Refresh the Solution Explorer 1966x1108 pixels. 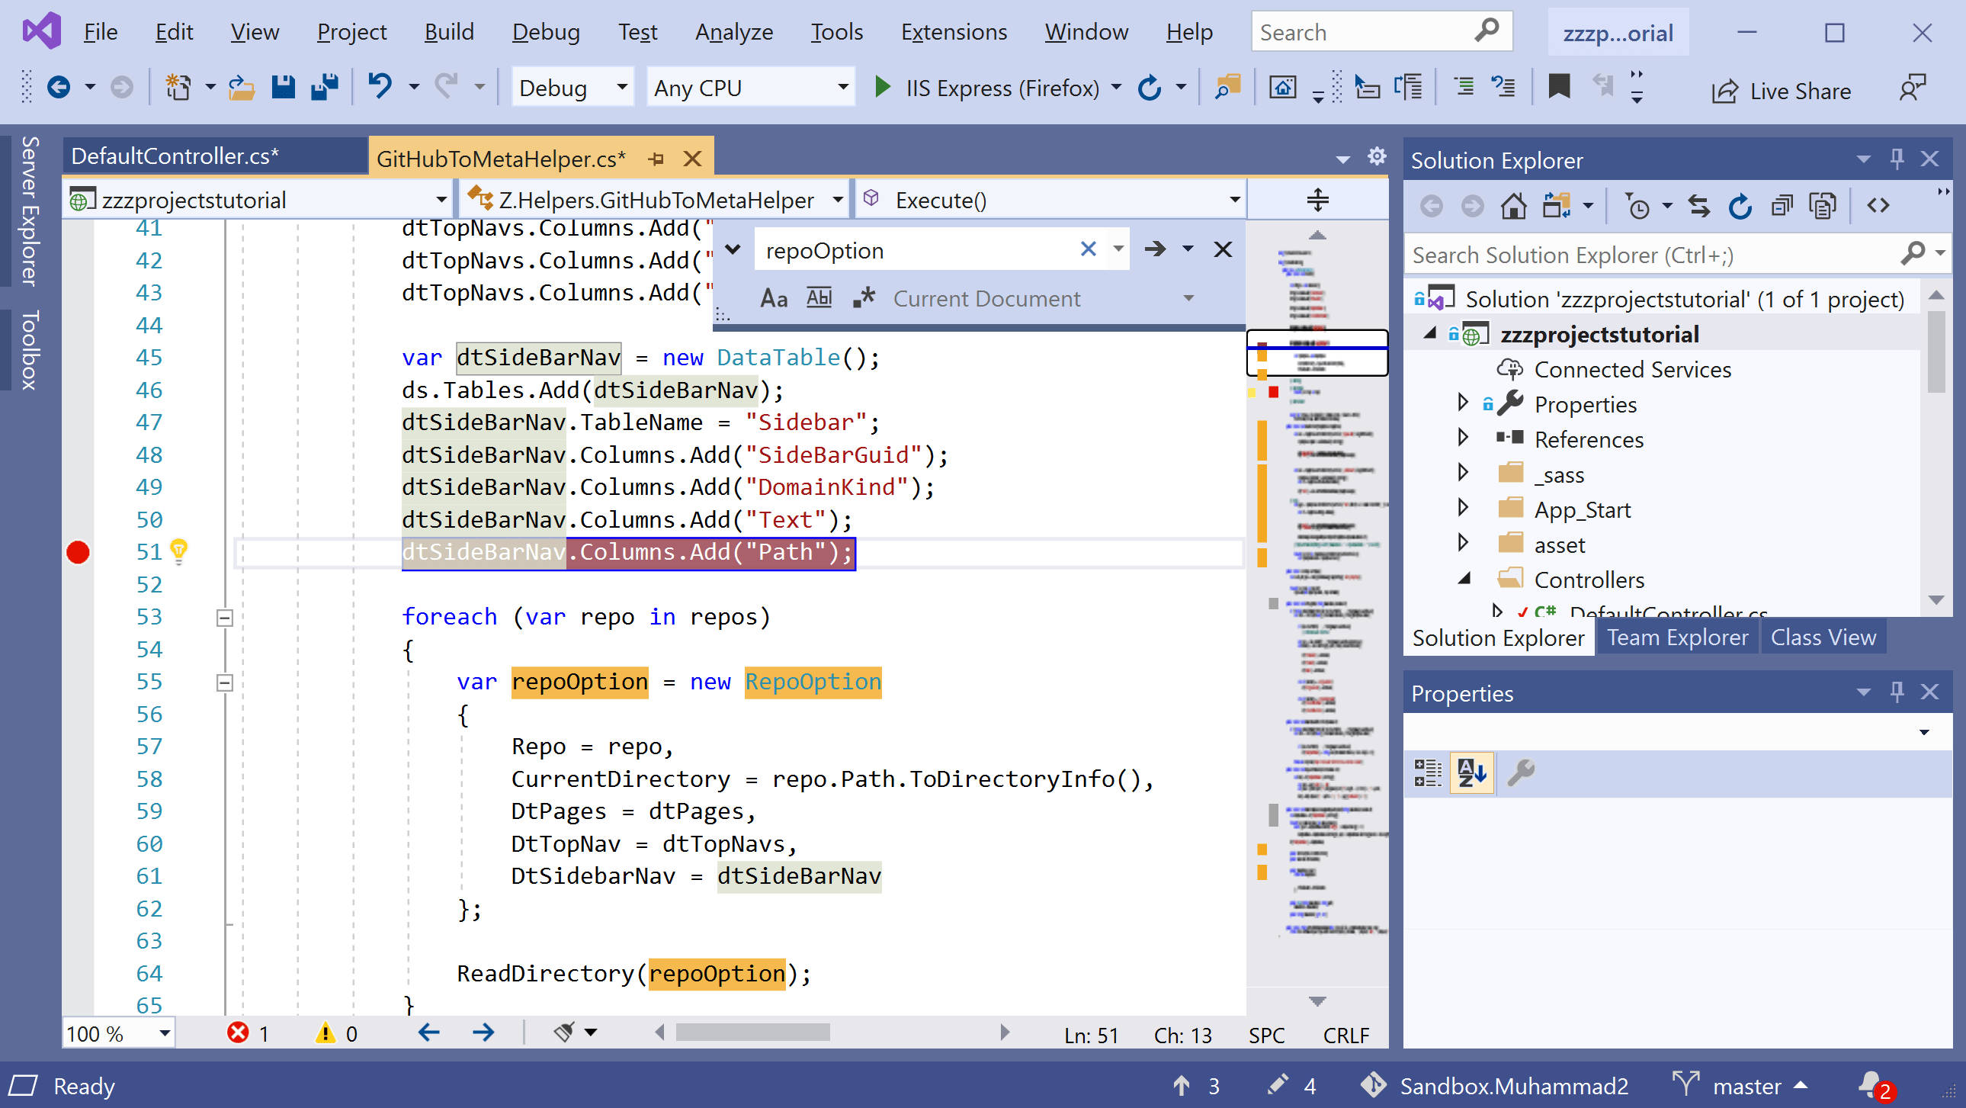click(x=1741, y=204)
